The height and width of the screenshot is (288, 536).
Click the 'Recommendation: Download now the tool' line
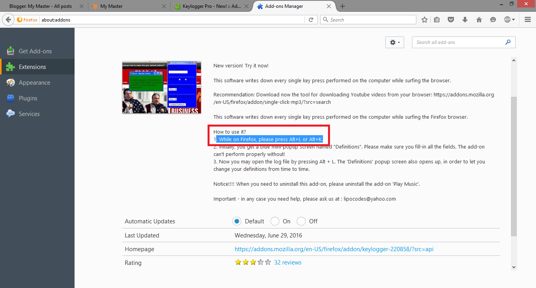(354, 98)
